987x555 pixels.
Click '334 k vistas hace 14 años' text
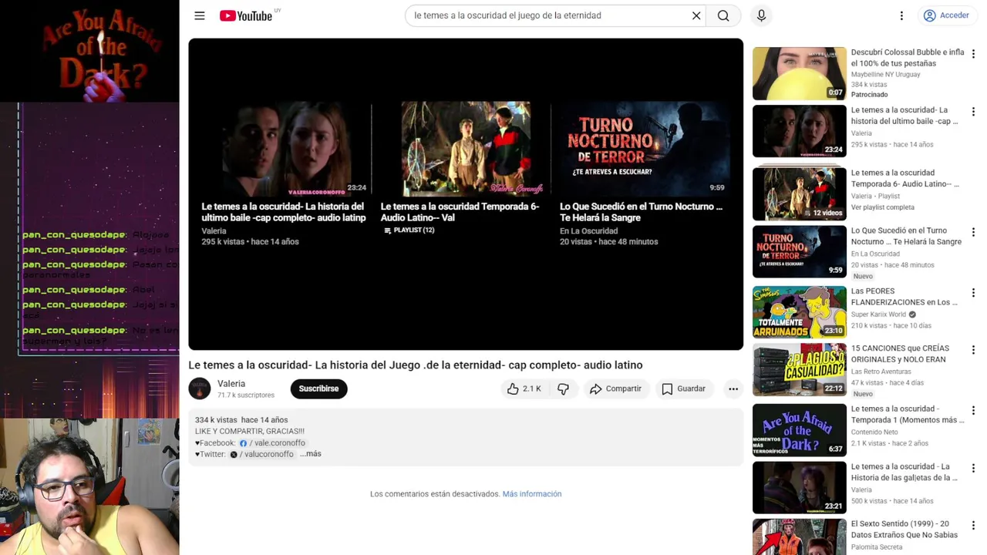click(x=241, y=420)
